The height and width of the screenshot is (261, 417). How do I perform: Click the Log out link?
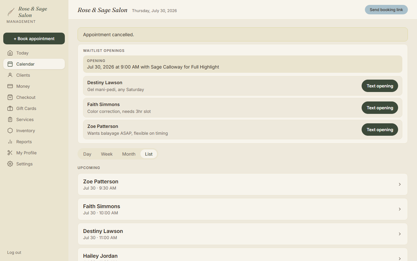(x=14, y=253)
